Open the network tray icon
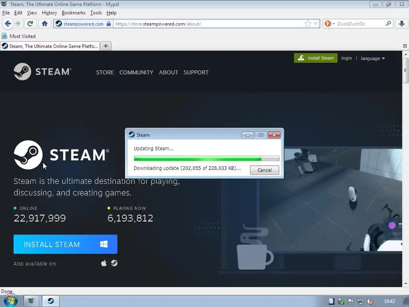 pyautogui.click(x=360, y=301)
